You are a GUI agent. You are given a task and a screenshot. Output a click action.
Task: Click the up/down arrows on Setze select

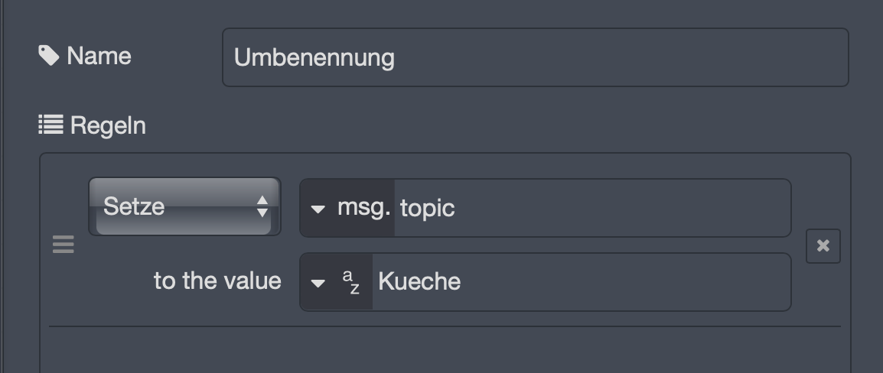262,206
